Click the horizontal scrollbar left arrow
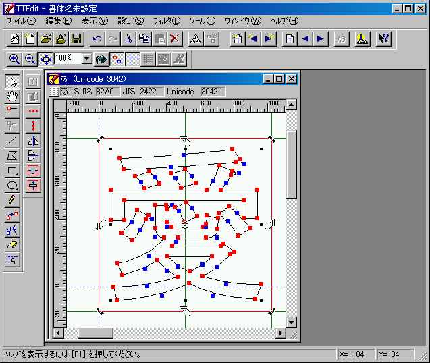Screen dimensions: 430x363 coord(58,333)
